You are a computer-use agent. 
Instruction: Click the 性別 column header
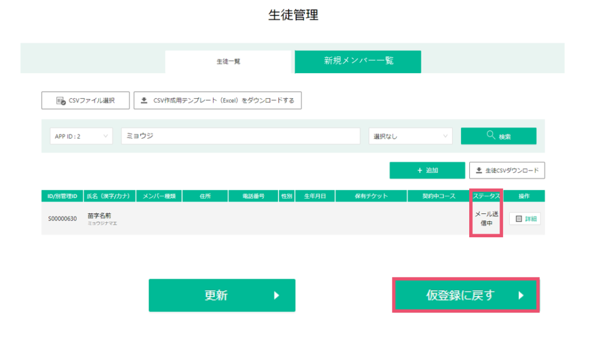pos(287,196)
